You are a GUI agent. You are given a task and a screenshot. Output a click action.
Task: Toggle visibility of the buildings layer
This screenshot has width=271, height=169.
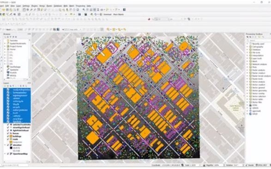point(8,137)
